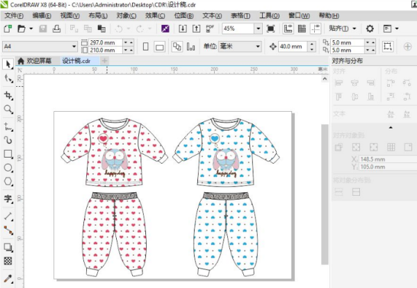Toggle guidelines display
This screenshot has height=288, width=417.
pos(316,28)
